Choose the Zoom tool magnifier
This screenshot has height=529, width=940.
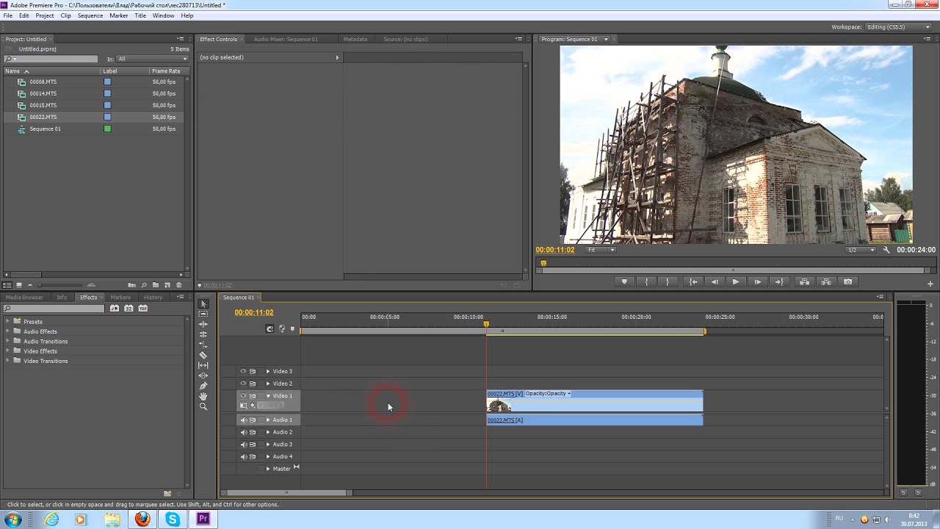[x=203, y=406]
